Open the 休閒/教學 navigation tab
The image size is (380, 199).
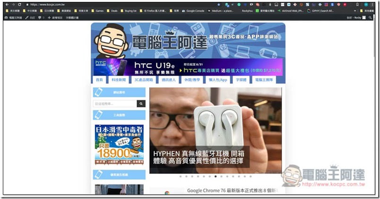click(x=192, y=80)
